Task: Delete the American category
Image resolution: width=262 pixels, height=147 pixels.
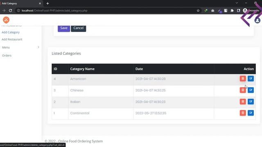Action: [x=243, y=79]
